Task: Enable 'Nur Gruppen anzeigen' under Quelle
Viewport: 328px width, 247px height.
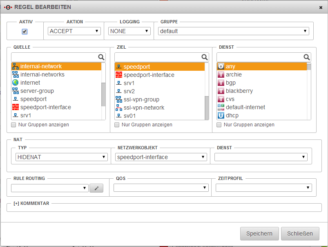Action: click(14, 125)
